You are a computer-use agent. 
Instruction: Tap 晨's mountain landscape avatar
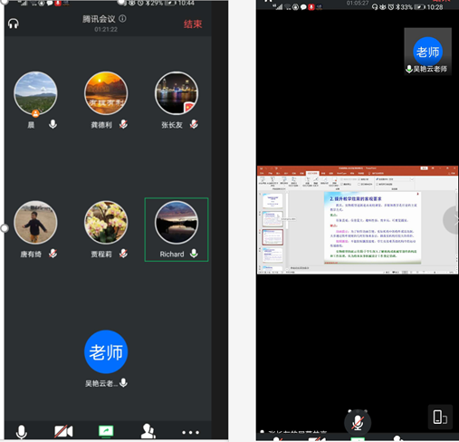[x=35, y=93]
